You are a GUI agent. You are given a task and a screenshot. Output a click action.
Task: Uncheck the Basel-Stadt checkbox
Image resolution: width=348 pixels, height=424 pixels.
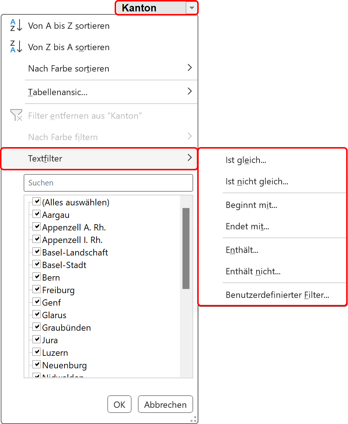36,264
